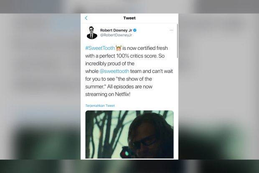Screen dimensions: 259x173
Task: Click the vertical scrollbar beside the tweet
Action: (x=178, y=41)
